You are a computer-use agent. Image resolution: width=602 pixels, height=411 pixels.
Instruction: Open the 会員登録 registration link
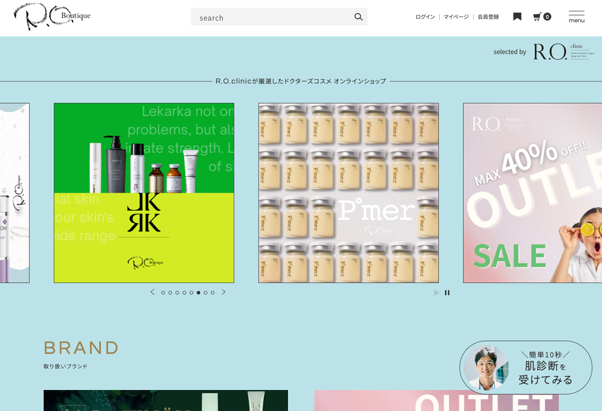coord(488,17)
